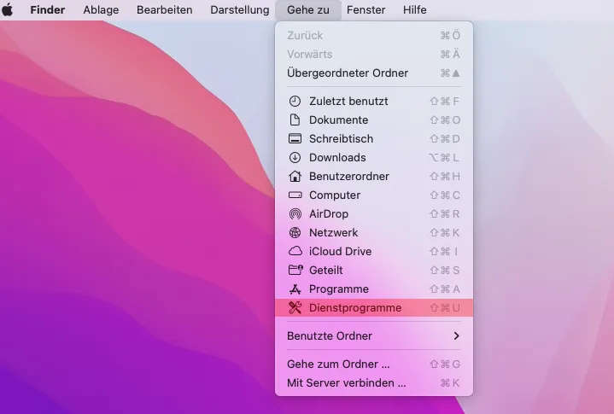The image size is (614, 414).
Task: Select Computer from the menu
Action: tap(374, 195)
